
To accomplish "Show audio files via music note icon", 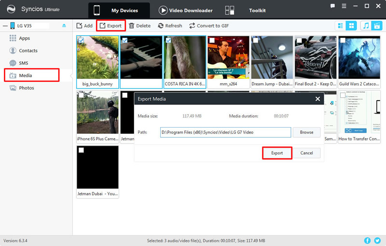I will 366,26.
